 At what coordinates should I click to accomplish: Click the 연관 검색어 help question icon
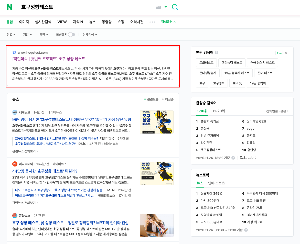point(217,52)
